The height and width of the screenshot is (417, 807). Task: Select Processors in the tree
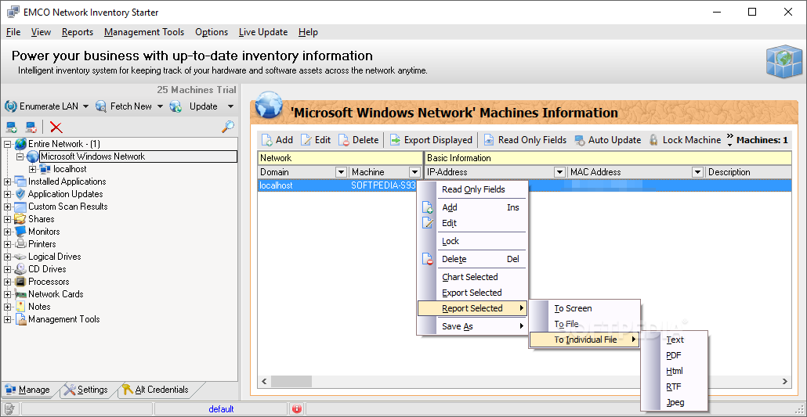49,282
